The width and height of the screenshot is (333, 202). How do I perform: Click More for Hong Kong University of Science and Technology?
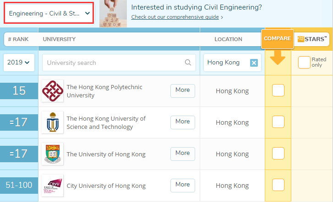point(183,122)
